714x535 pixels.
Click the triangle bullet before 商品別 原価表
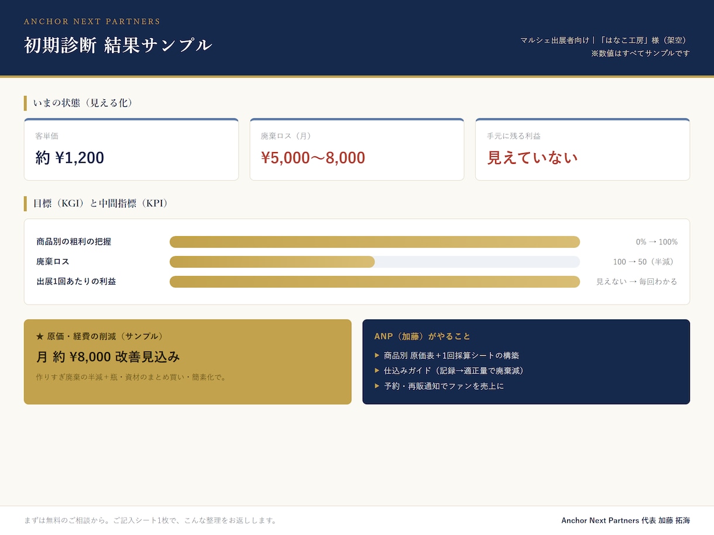coord(377,355)
